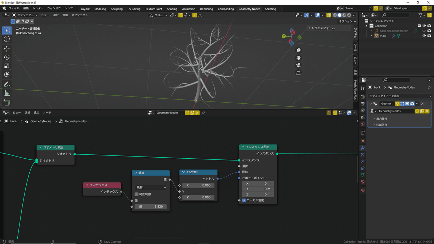The height and width of the screenshot is (244, 434).
Task: Toggle camera view with the camera icon
Action: click(x=298, y=65)
